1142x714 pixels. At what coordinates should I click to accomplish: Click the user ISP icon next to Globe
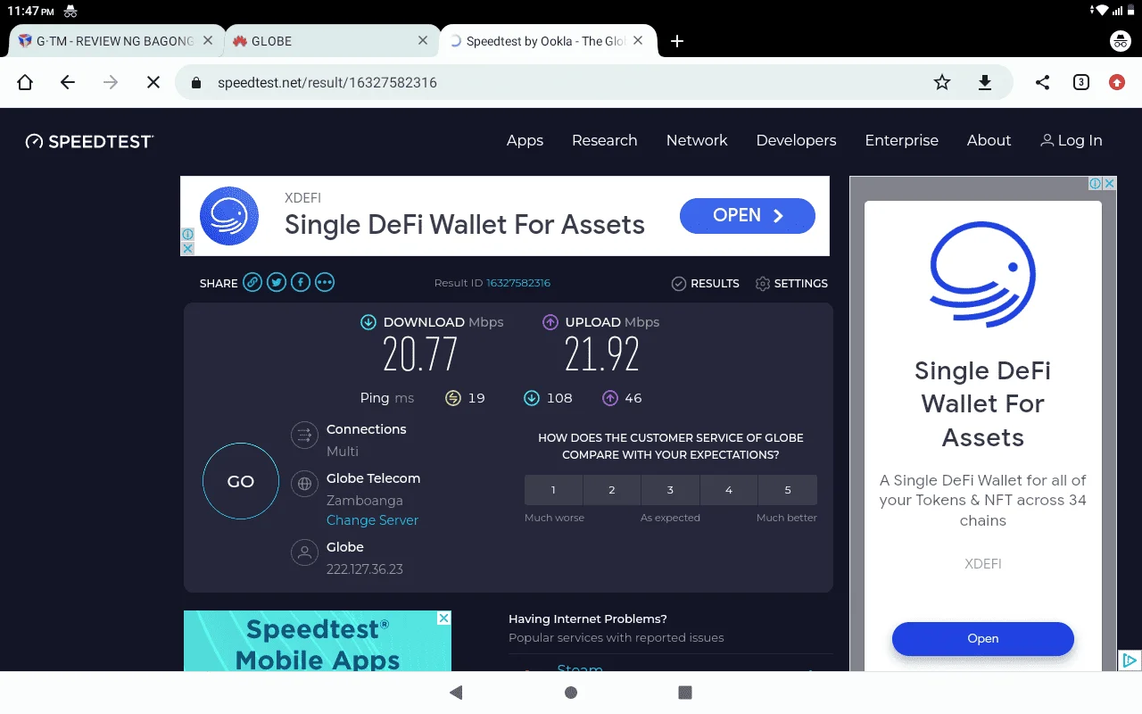point(304,552)
